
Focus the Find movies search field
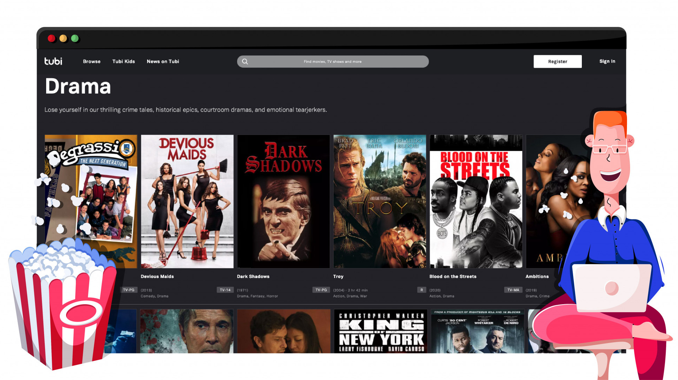(x=332, y=61)
